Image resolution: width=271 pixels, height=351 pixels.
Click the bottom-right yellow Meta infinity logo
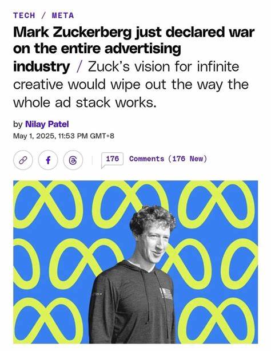pos(217,321)
